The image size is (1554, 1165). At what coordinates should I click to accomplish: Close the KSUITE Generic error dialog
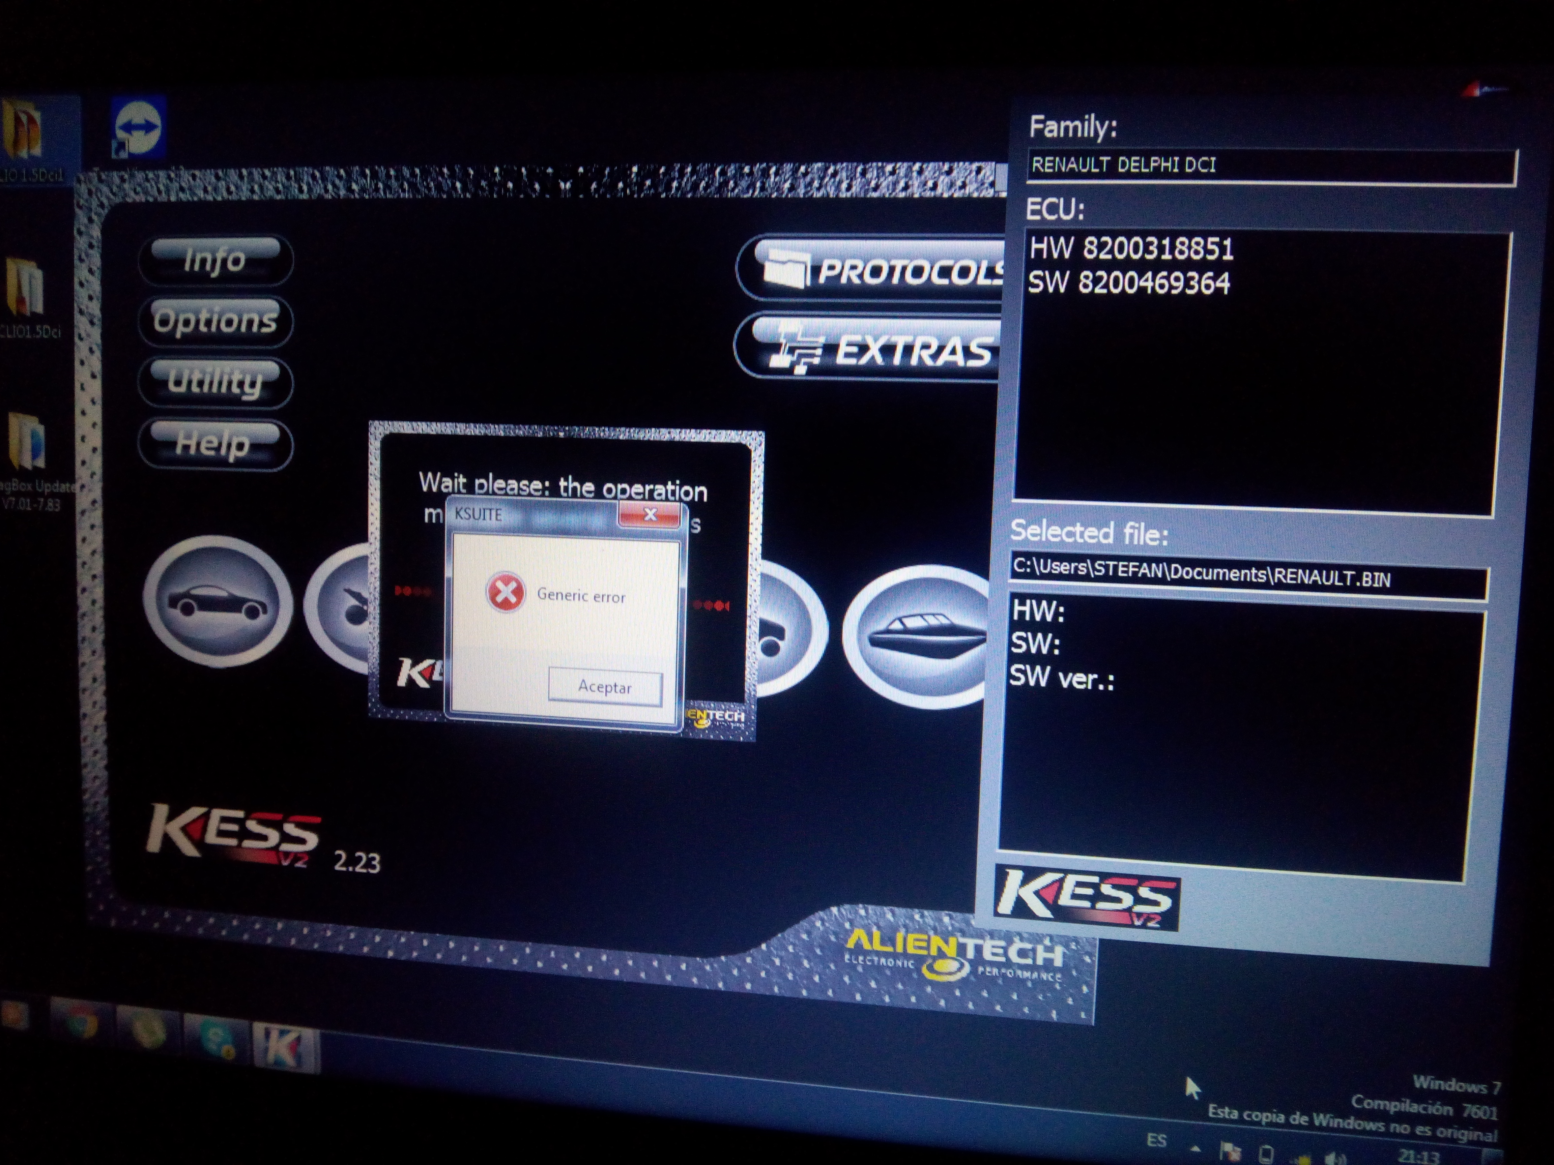[649, 515]
